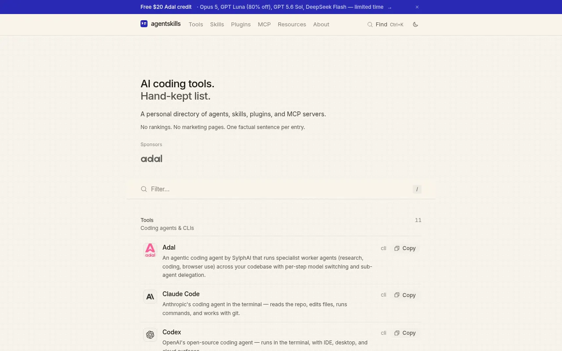This screenshot has width=562, height=351.
Task: Open the Find search icon
Action: tap(370, 25)
